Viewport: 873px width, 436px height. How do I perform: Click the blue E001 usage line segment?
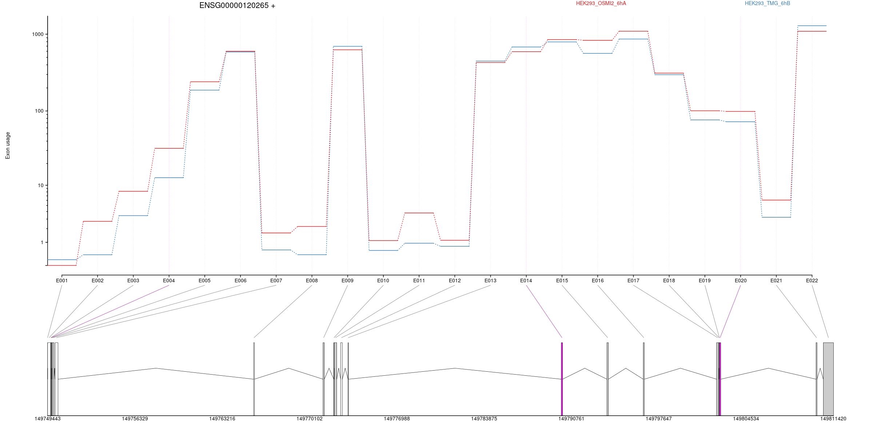62,260
